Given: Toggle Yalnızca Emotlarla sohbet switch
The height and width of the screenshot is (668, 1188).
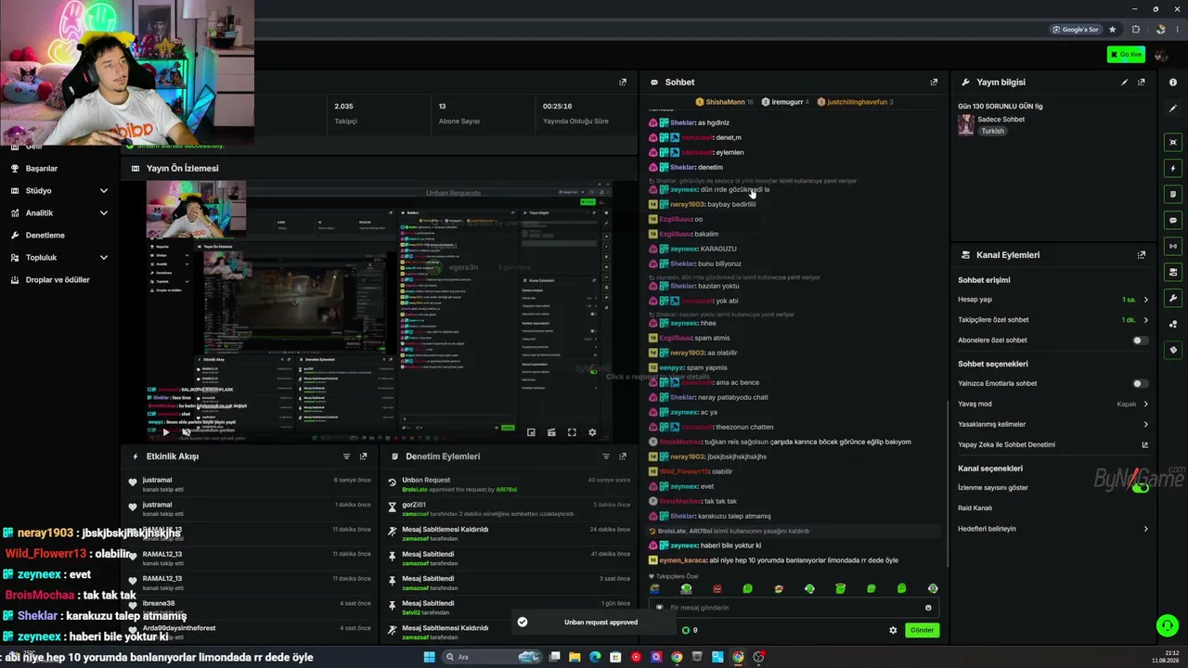Looking at the screenshot, I should (x=1140, y=383).
